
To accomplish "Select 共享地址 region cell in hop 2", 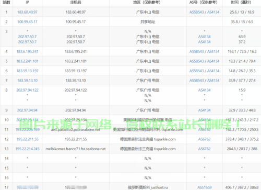I will pos(148,21).
